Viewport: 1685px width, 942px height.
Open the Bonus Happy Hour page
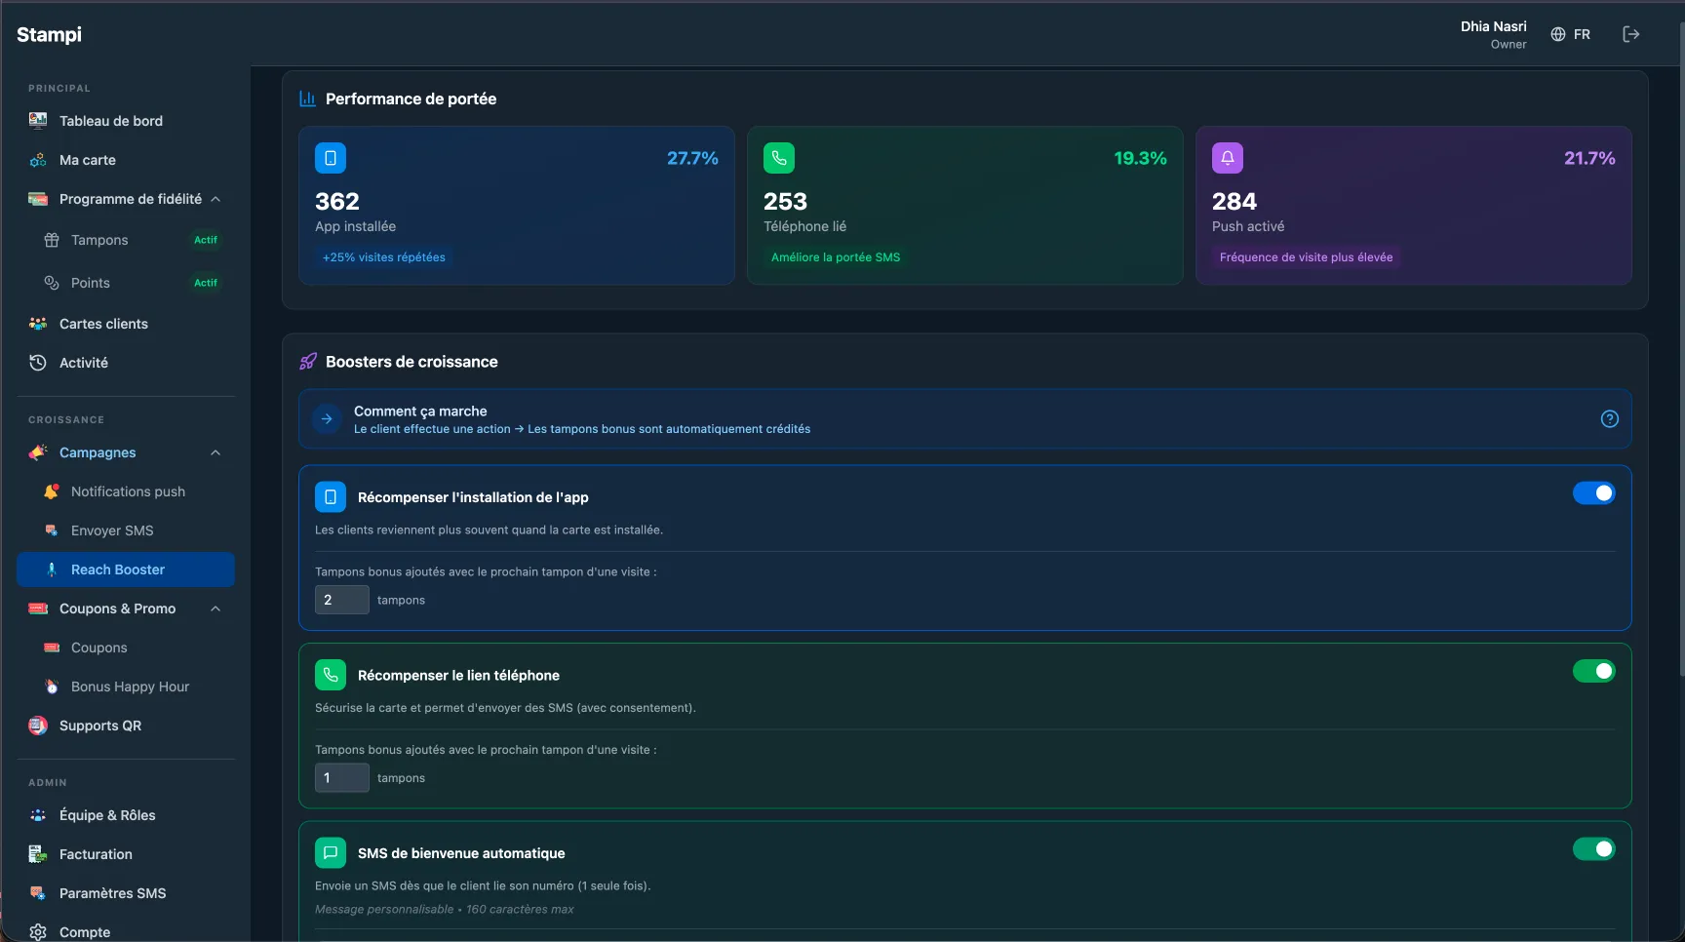click(x=130, y=687)
